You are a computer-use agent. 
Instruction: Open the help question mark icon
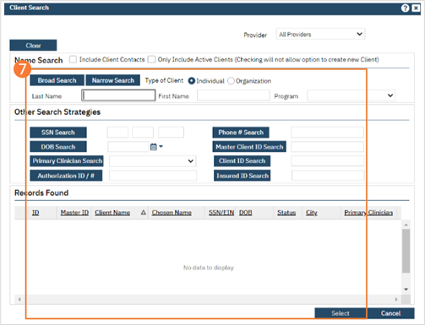(x=405, y=8)
